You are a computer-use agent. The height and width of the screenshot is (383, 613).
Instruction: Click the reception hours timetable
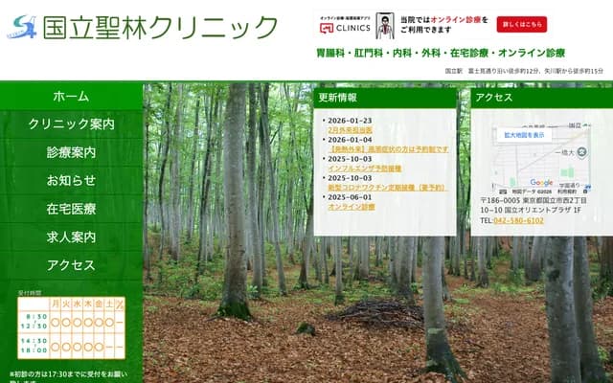tap(71, 328)
